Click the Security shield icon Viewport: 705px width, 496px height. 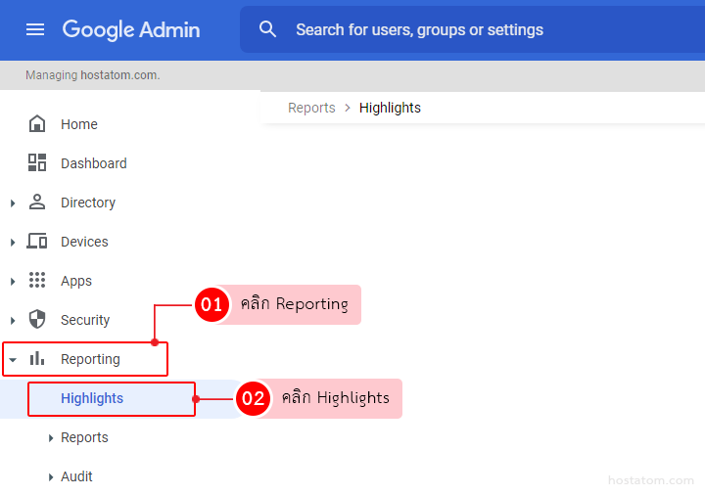tap(37, 320)
